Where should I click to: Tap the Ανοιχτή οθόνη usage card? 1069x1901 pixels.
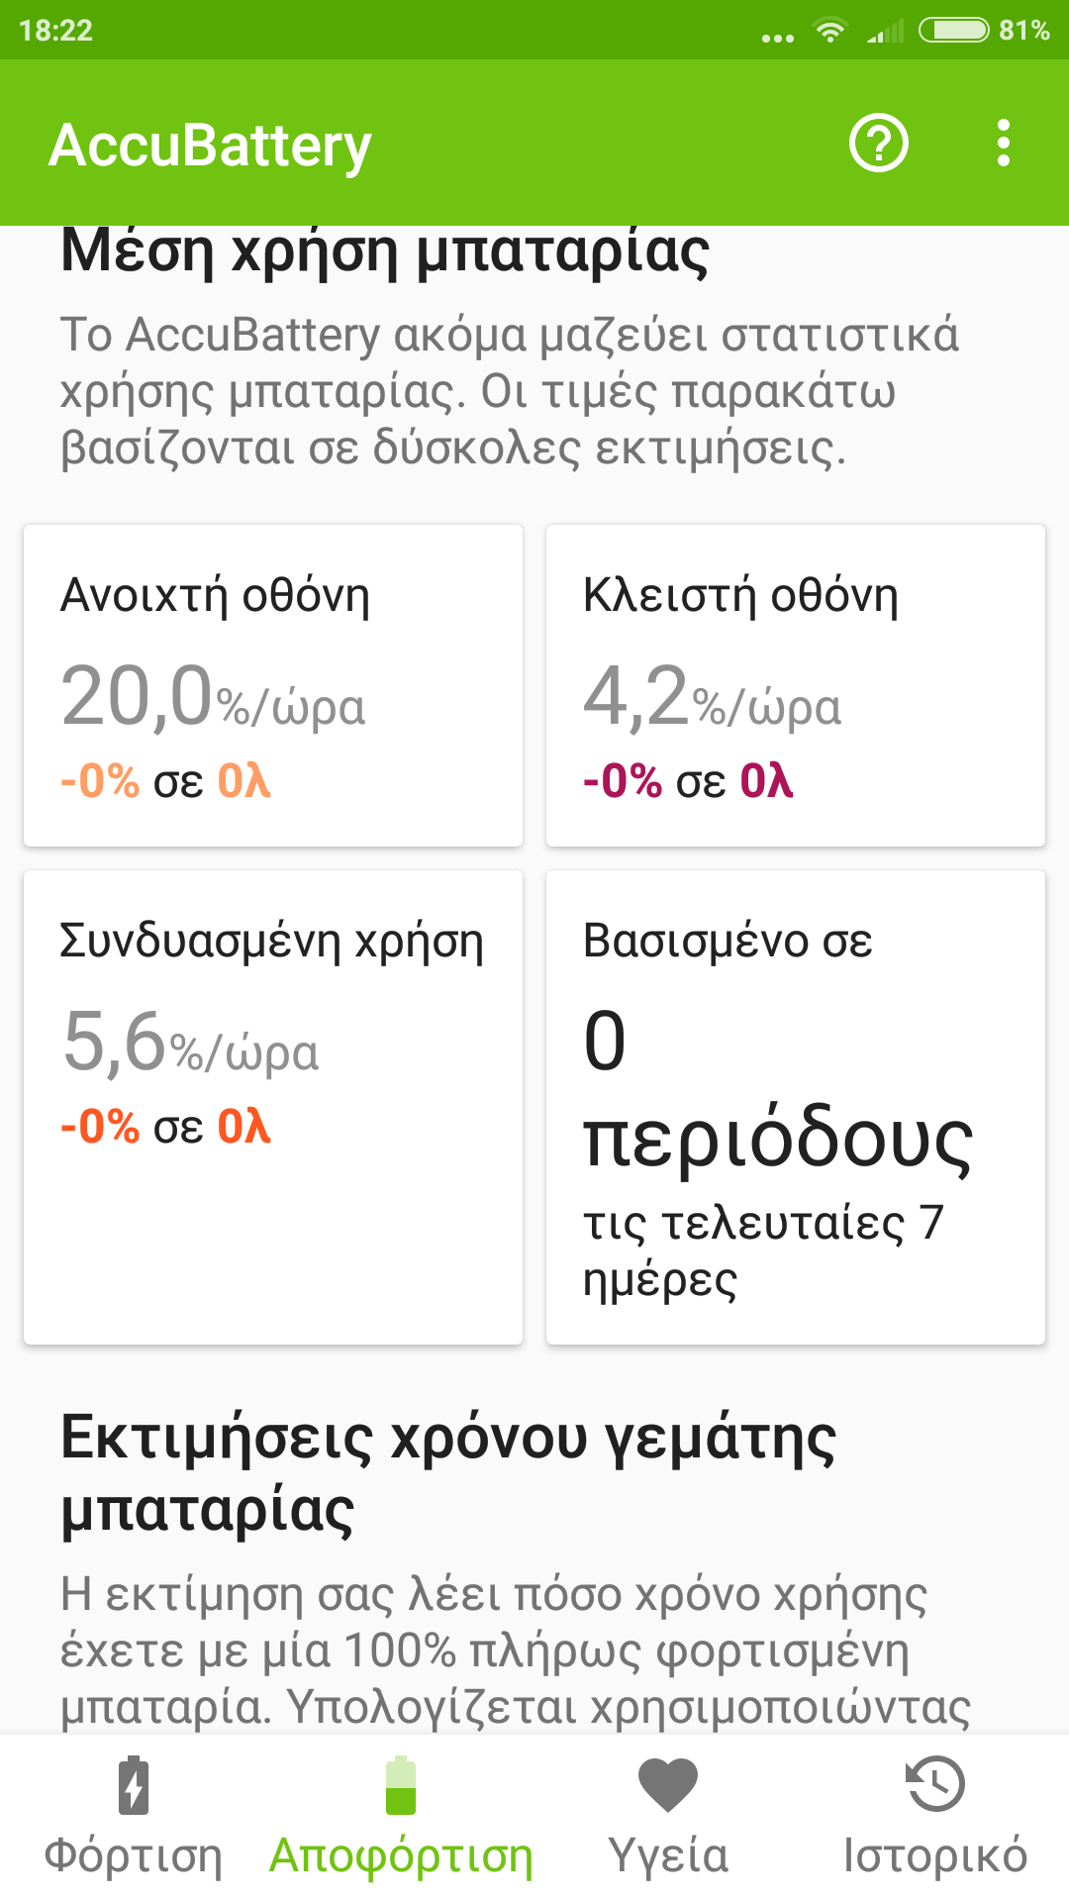pos(273,685)
